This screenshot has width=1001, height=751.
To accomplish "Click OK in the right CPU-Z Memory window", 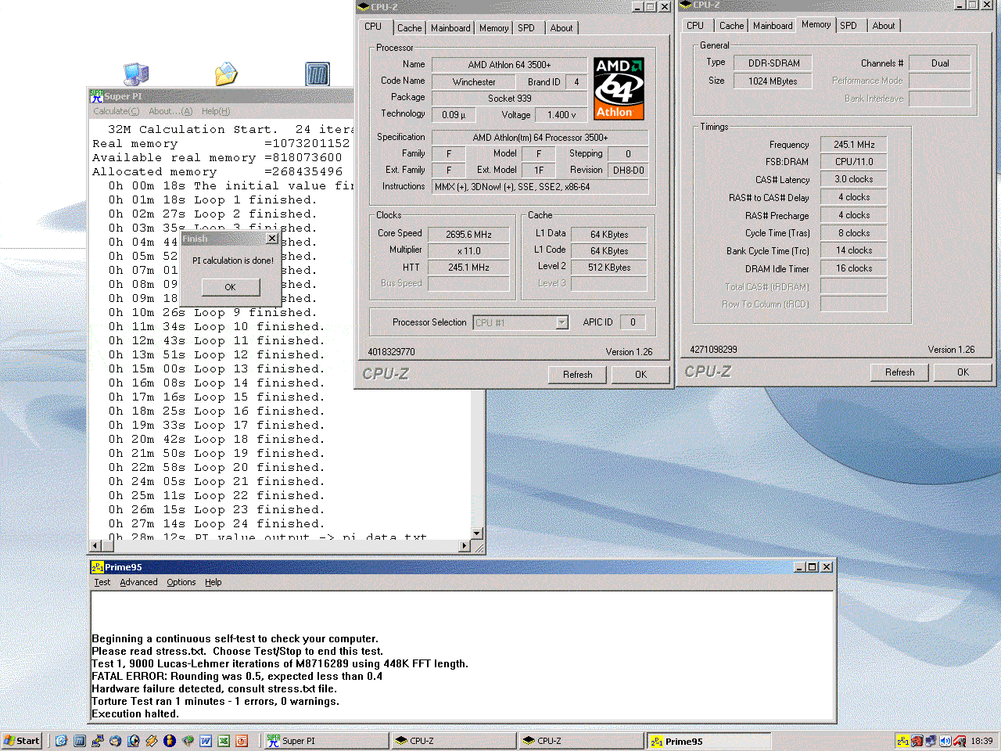I will [963, 372].
